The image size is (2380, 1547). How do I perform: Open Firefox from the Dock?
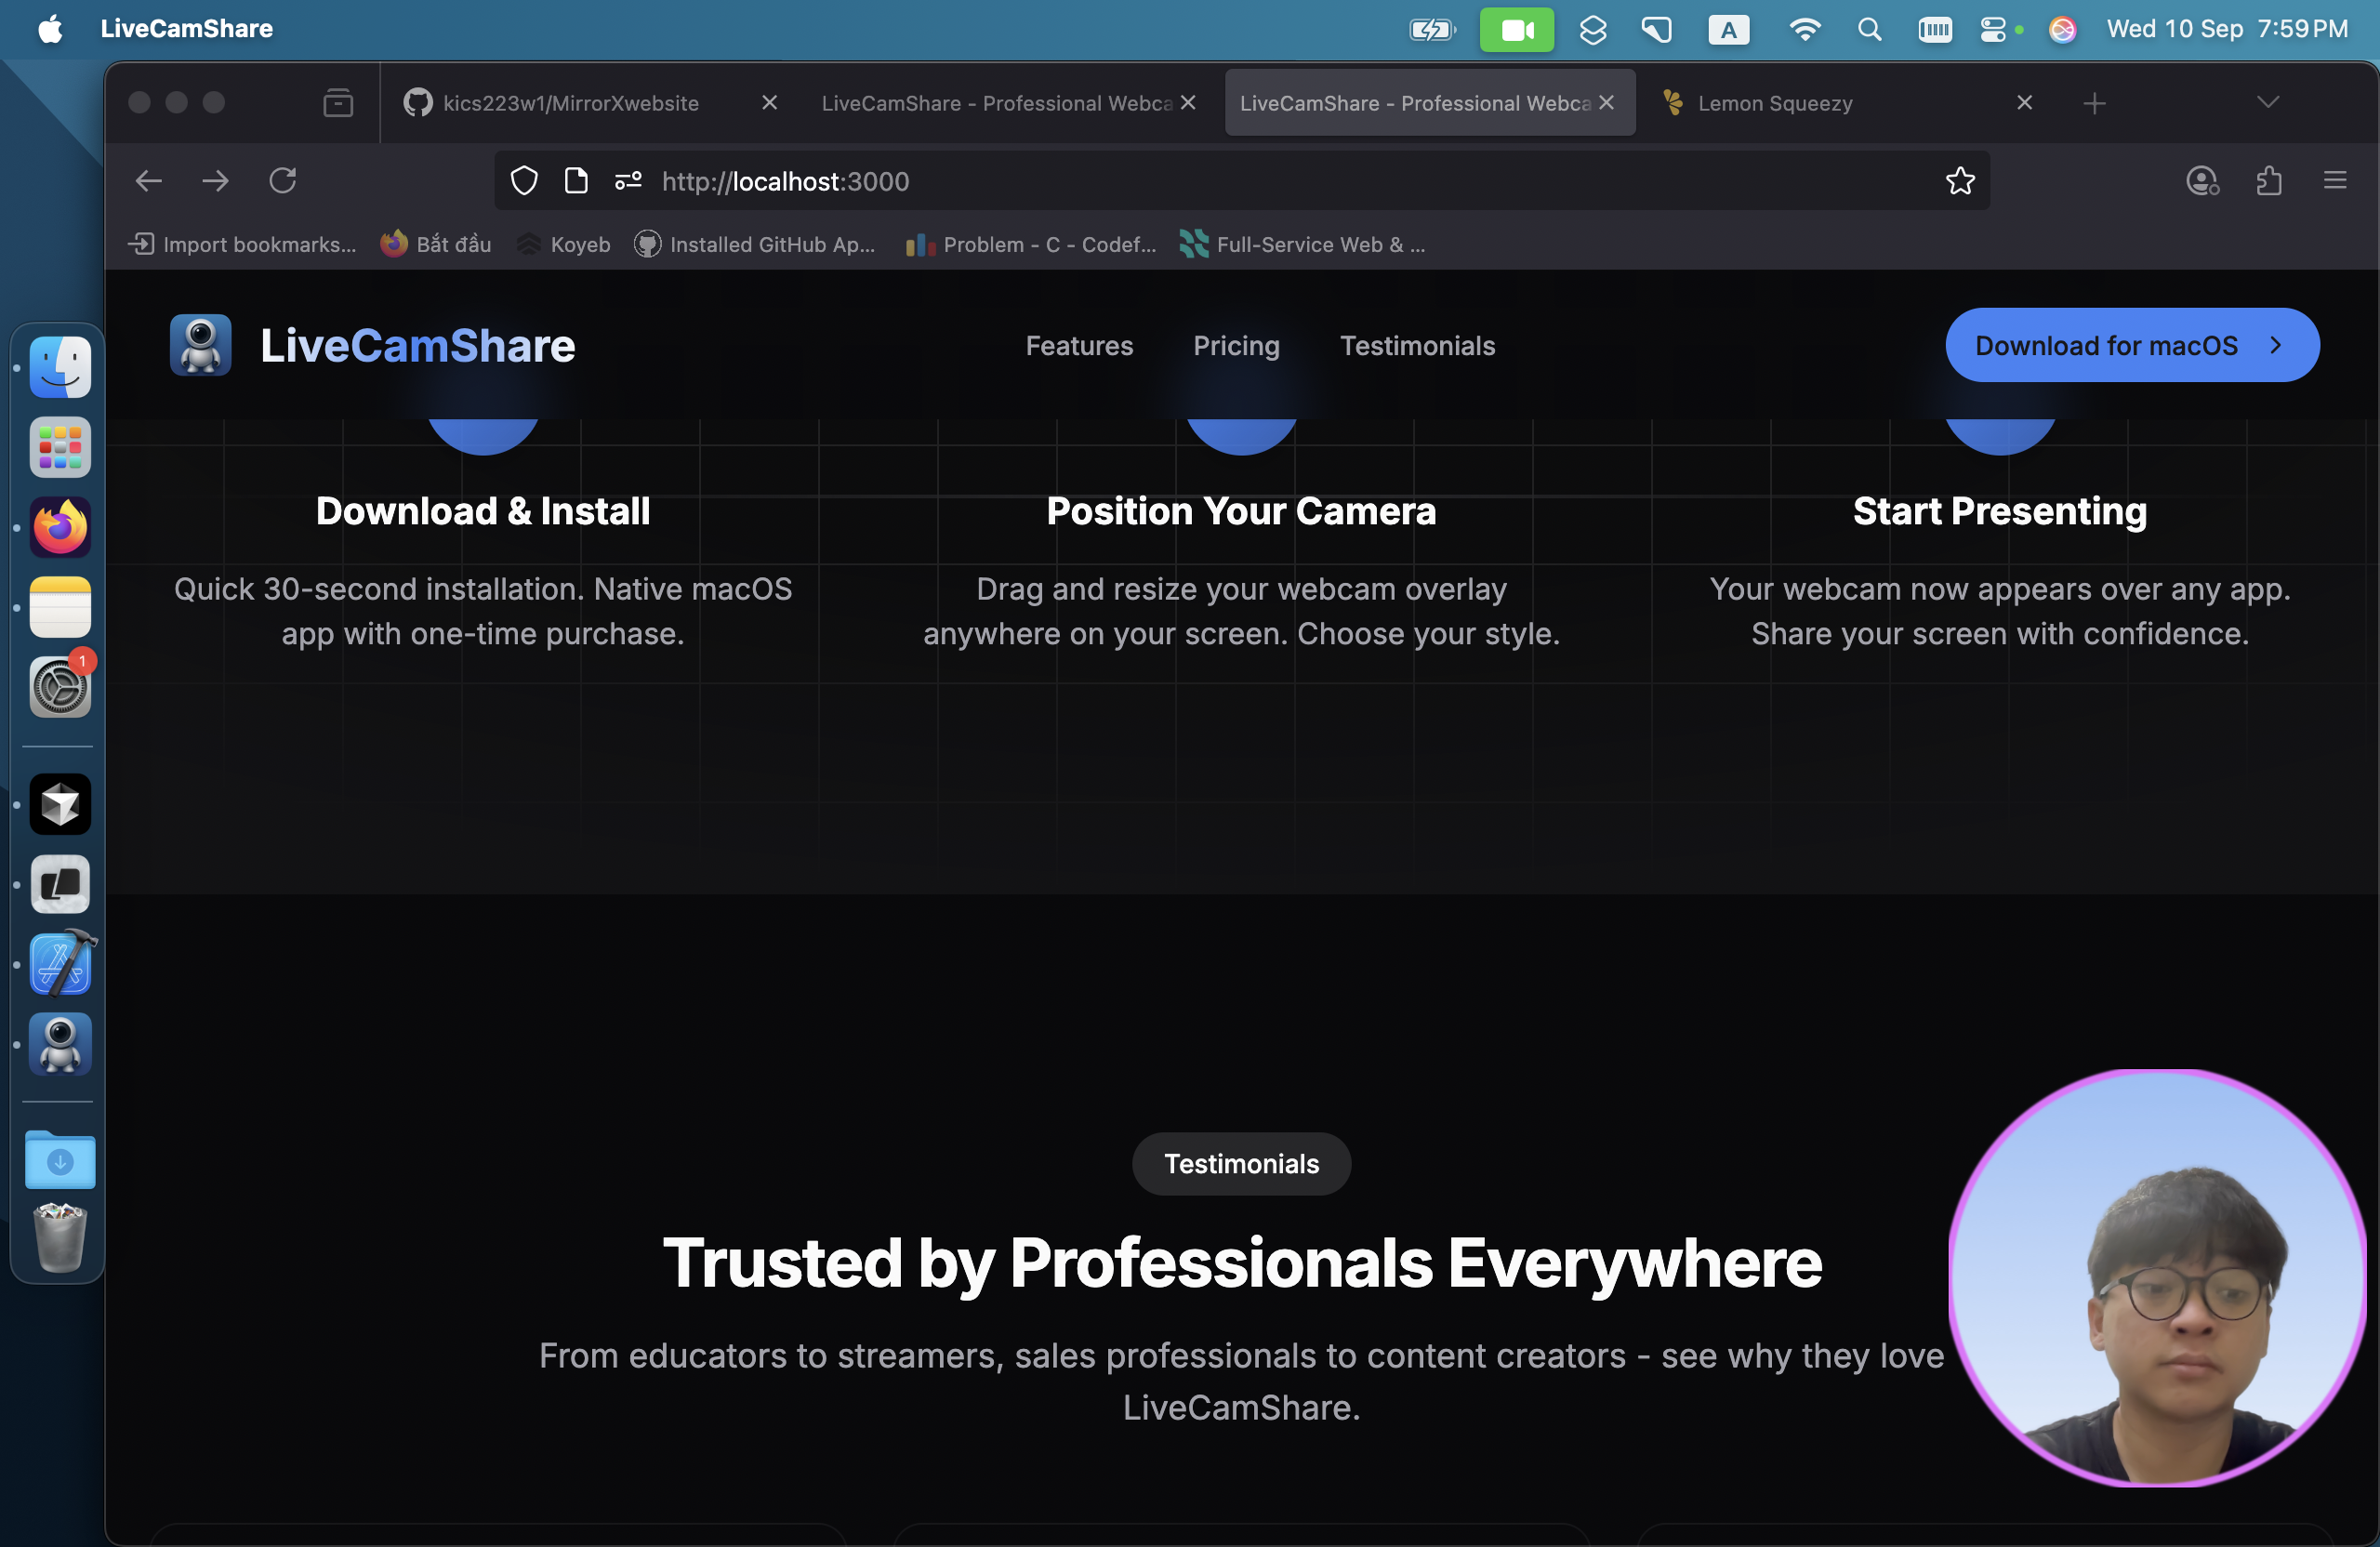click(x=60, y=527)
